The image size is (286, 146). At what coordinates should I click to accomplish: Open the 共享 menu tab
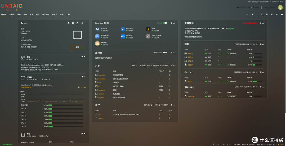[x=19, y=14]
